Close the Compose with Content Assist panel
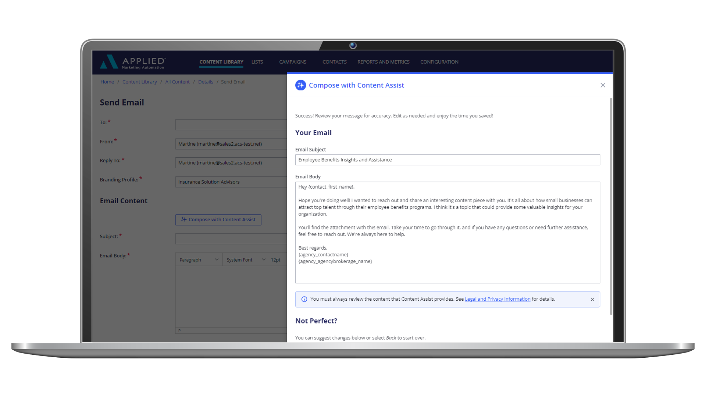 coord(603,85)
